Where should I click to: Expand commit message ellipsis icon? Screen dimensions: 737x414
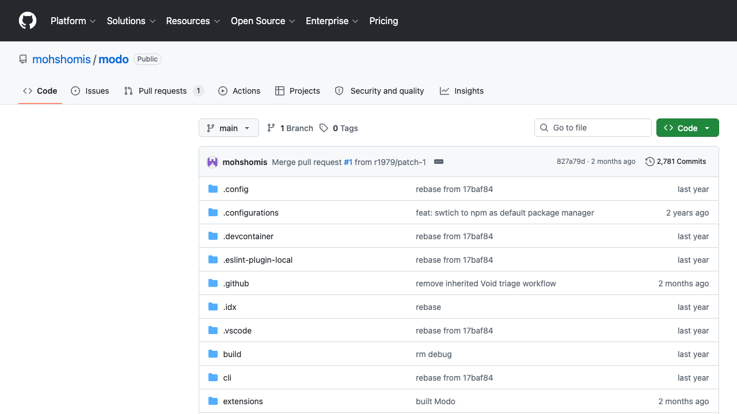pyautogui.click(x=439, y=162)
